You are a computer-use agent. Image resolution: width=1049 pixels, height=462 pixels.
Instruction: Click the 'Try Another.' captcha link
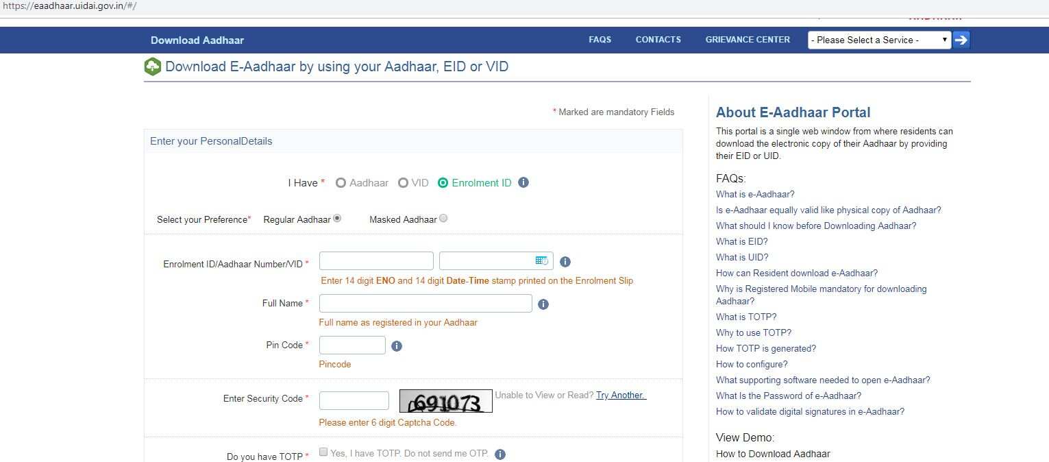pos(621,395)
